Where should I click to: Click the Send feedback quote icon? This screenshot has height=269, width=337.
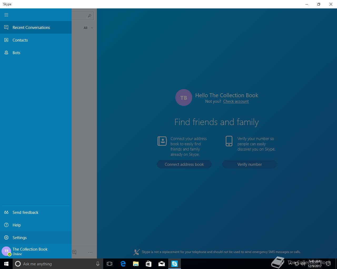[x=6, y=212]
